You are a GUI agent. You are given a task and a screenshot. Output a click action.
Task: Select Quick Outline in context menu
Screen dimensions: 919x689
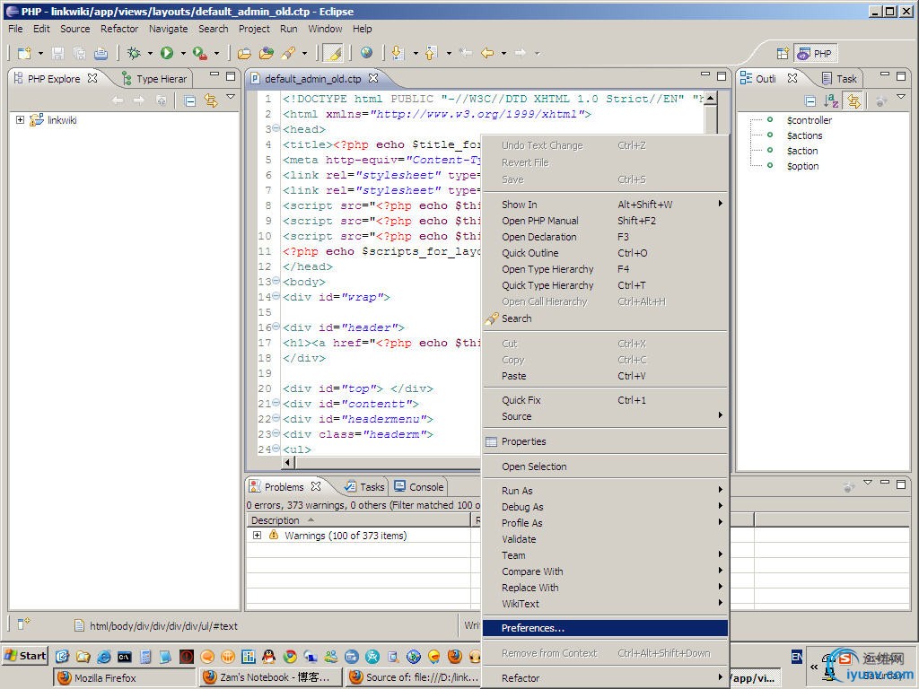(605, 253)
